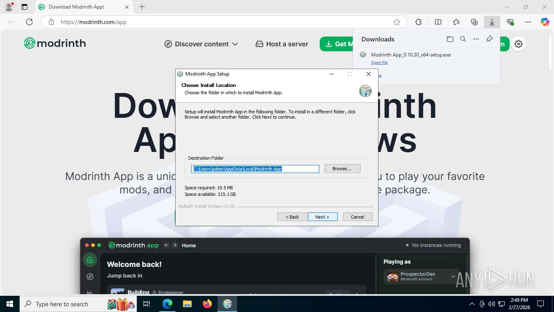Go Back in the setup wizard
This screenshot has width=554, height=312.
(x=292, y=217)
